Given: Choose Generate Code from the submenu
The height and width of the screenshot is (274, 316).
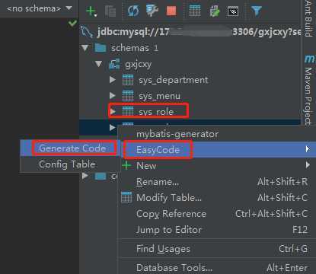Looking at the screenshot, I should pos(72,148).
